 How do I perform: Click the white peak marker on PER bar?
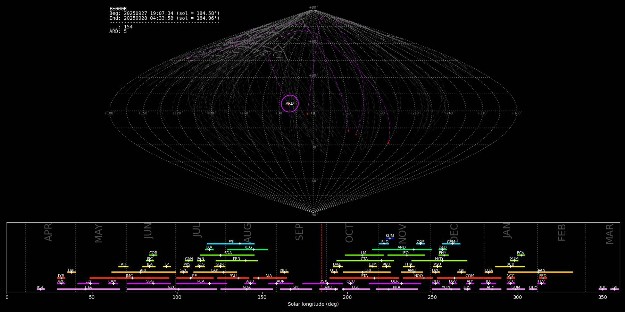coord(246,261)
